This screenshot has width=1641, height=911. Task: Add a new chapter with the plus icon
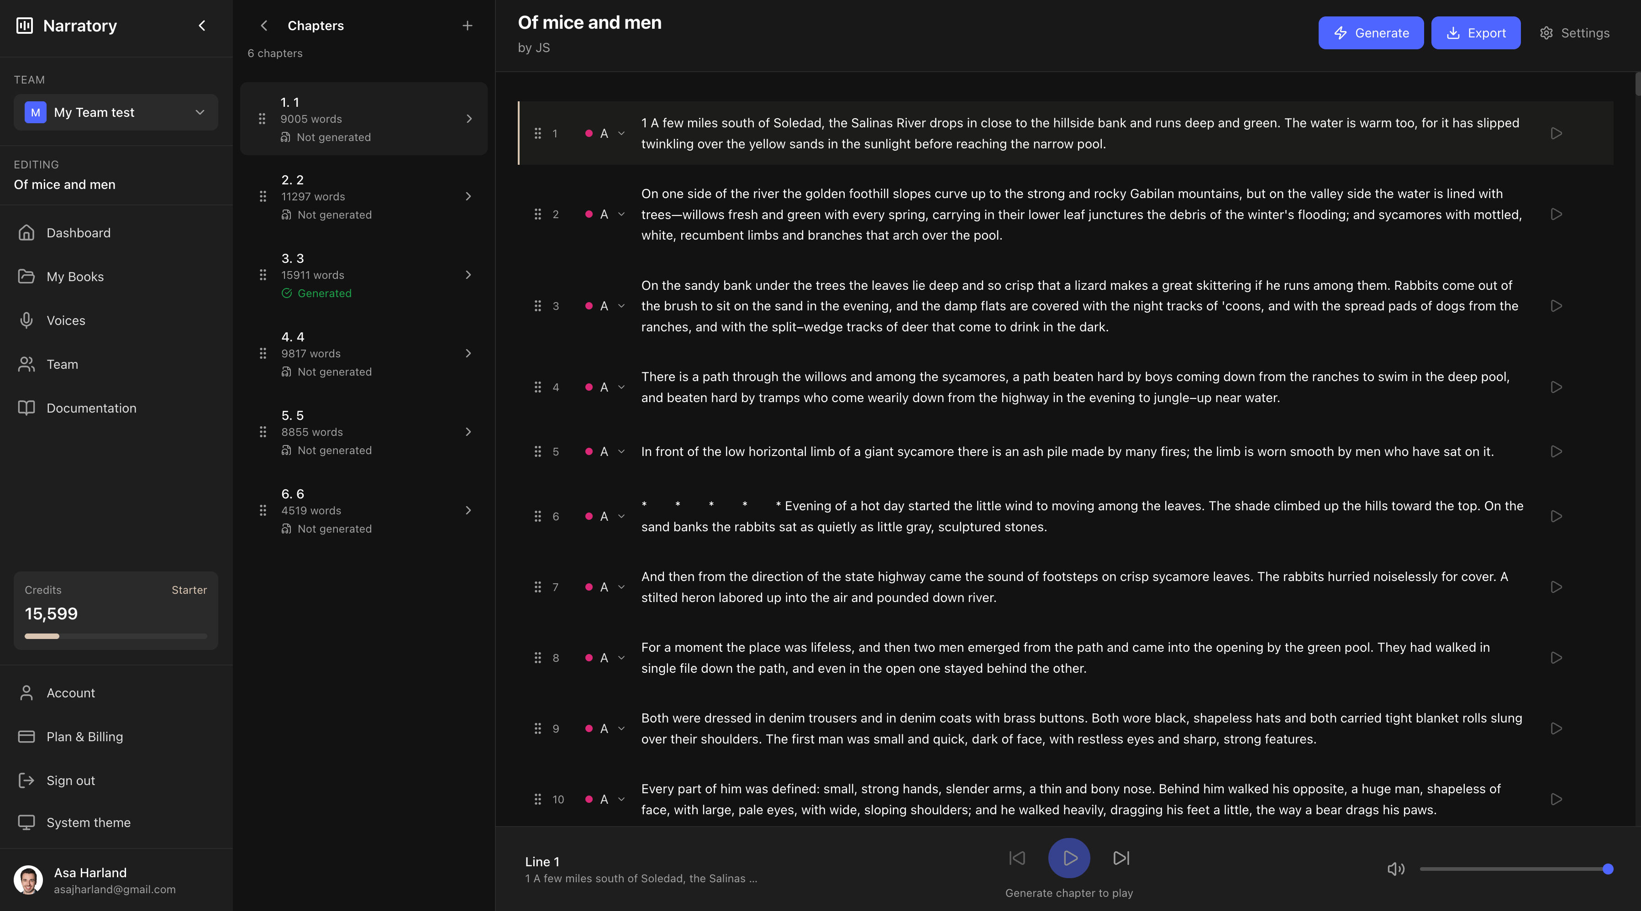[x=467, y=26]
